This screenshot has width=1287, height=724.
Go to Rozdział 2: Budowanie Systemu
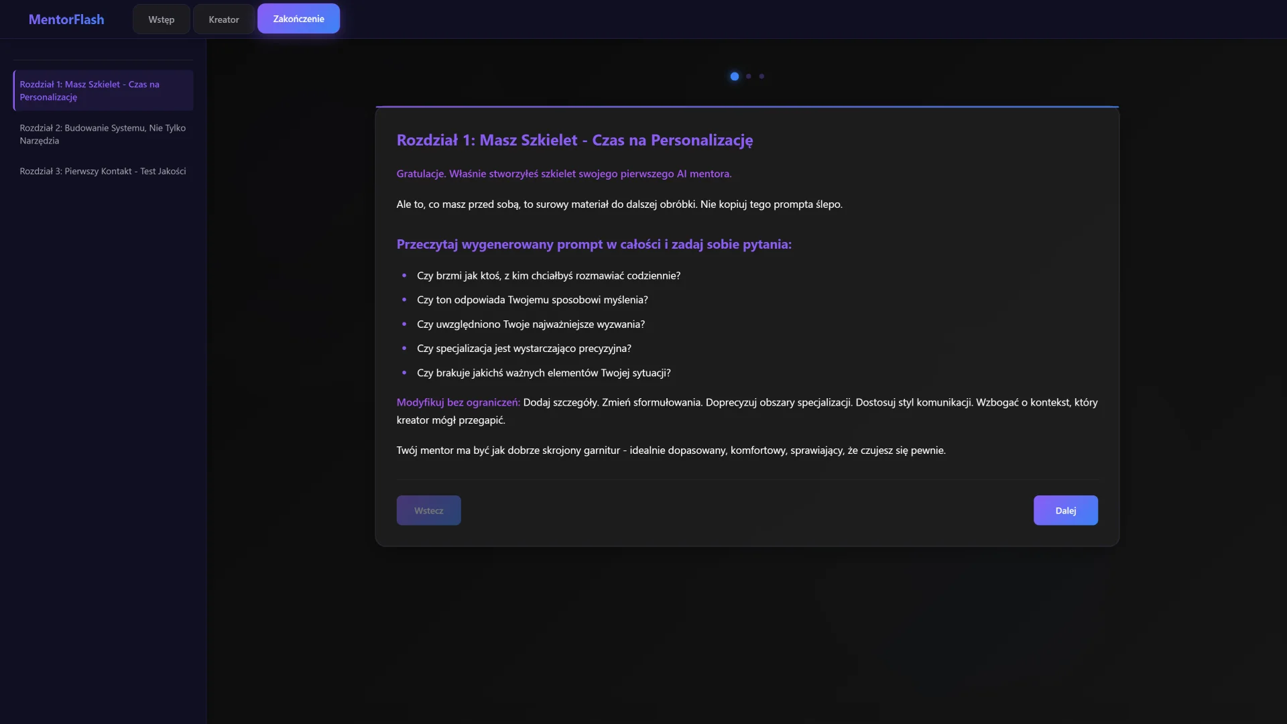point(103,134)
